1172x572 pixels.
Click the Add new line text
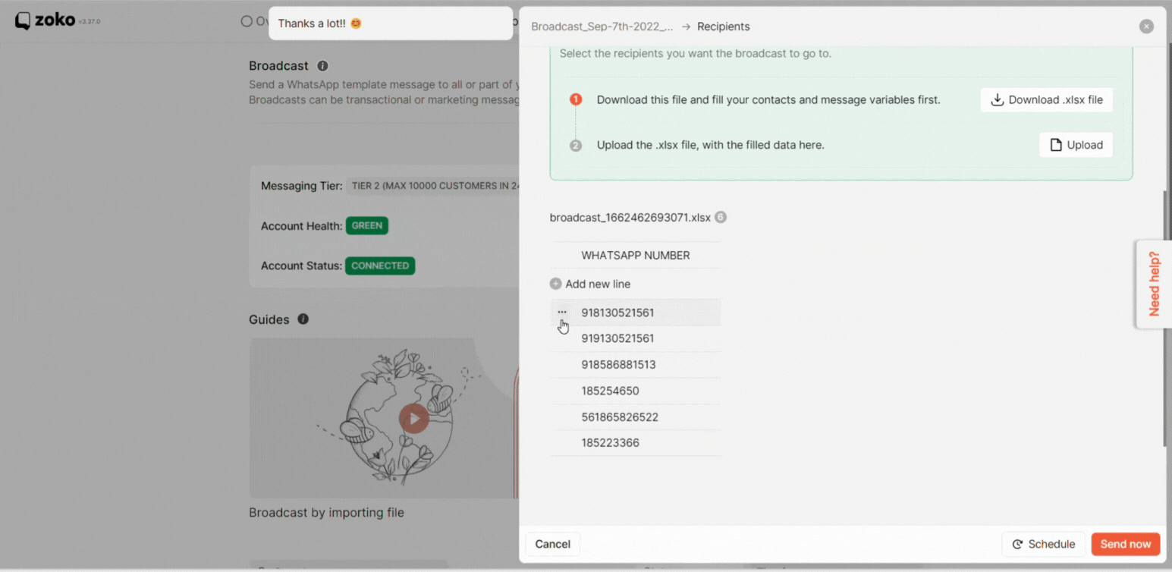click(598, 284)
